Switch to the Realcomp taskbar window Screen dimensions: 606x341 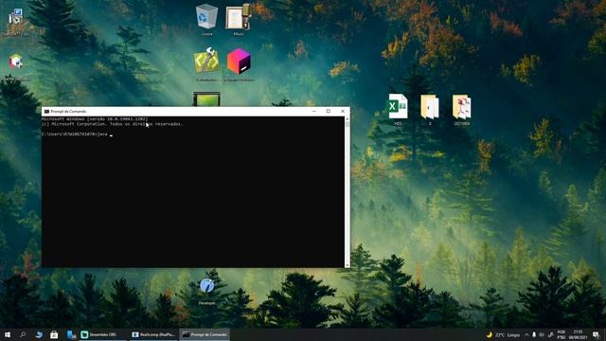click(x=153, y=334)
